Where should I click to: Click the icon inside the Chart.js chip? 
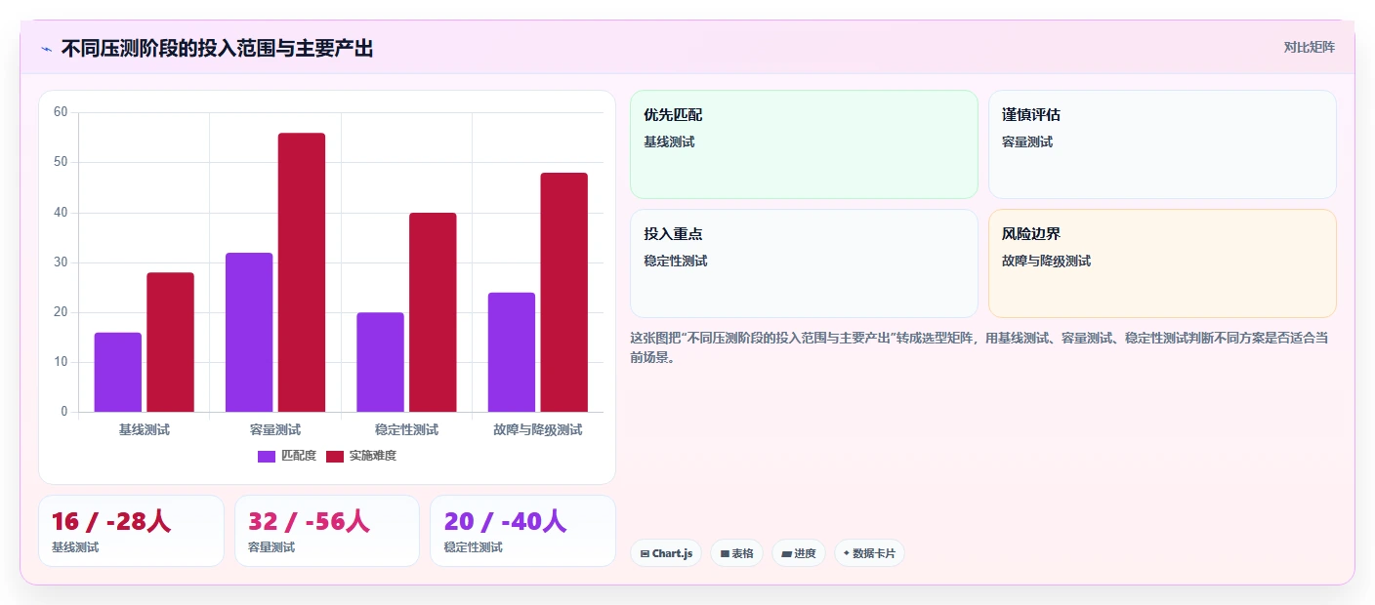(x=645, y=554)
